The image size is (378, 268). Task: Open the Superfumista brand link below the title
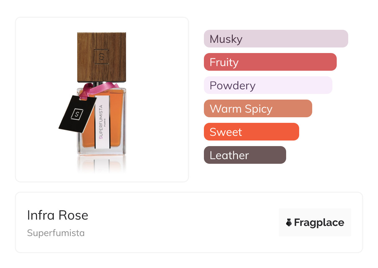[56, 233]
